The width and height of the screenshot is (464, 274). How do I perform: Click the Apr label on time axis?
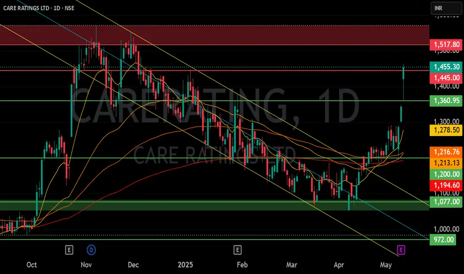coord(339,265)
